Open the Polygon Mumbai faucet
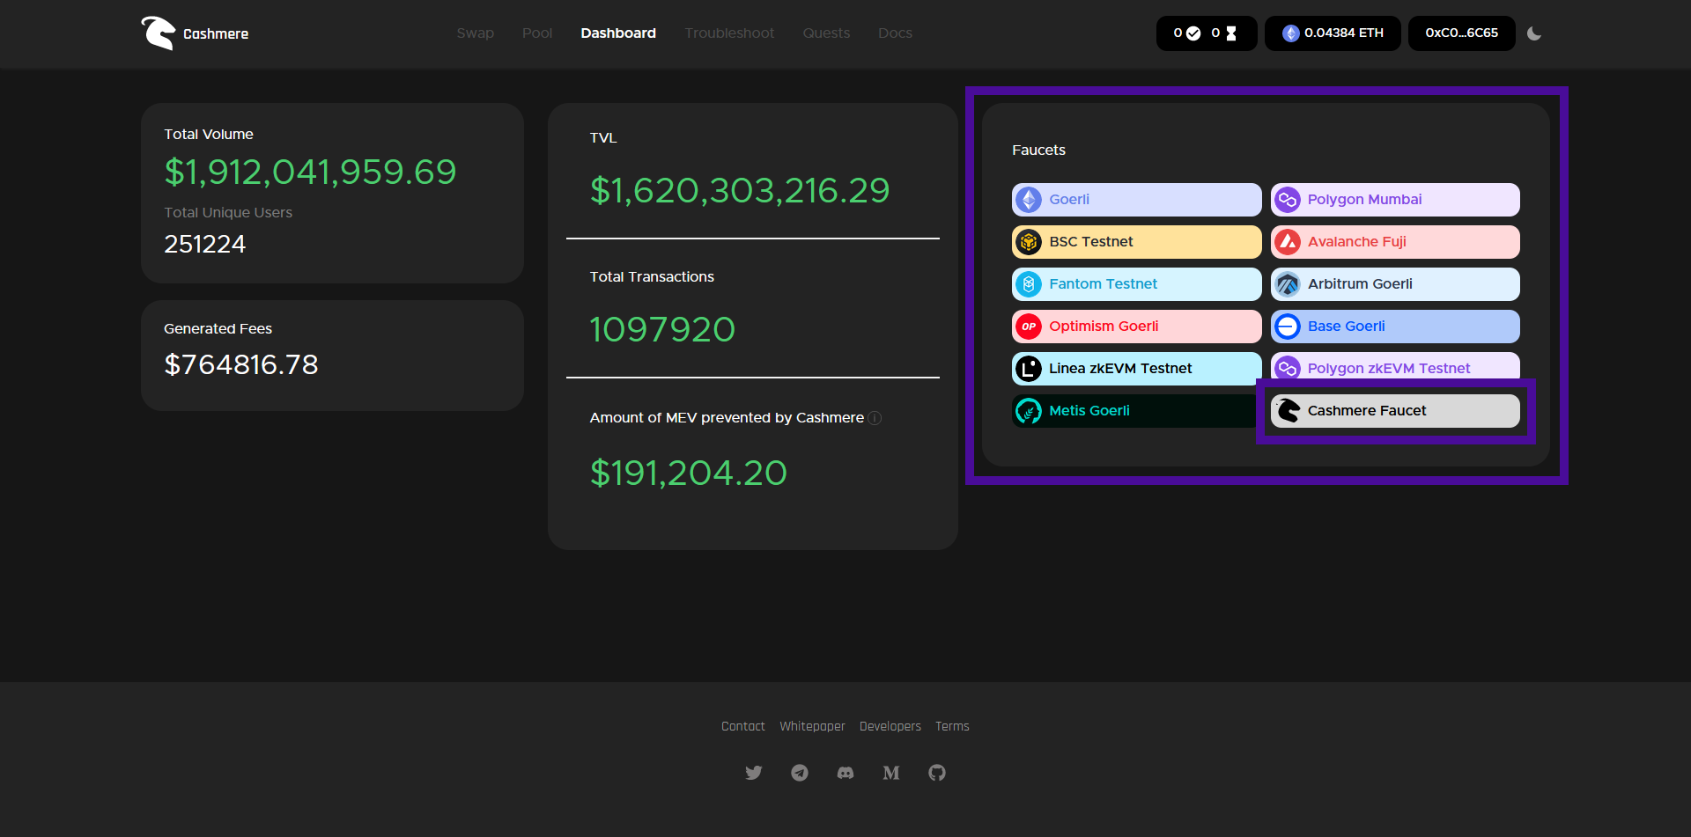Viewport: 1691px width, 837px height. pyautogui.click(x=1395, y=200)
